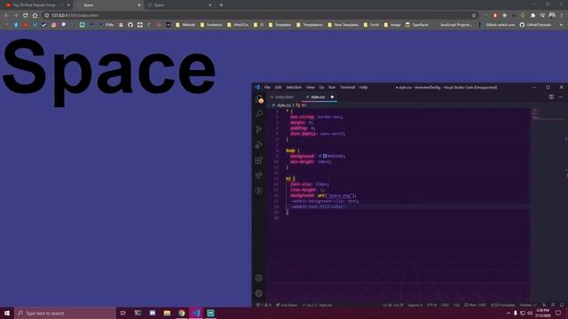
Task: Open Chrome extensions puzzle icon
Action: [x=532, y=16]
